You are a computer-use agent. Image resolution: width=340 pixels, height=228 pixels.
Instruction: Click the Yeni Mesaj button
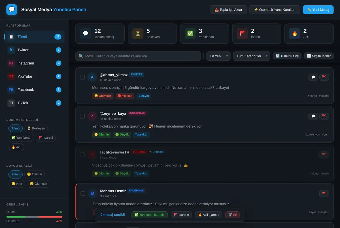(x=318, y=10)
